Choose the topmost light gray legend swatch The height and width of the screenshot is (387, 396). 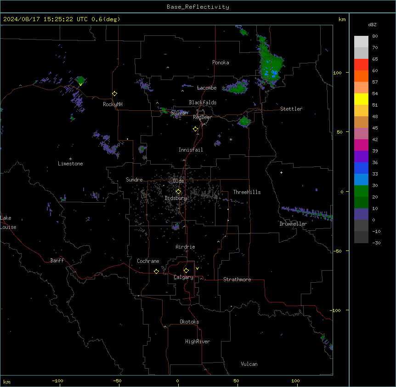(x=361, y=42)
